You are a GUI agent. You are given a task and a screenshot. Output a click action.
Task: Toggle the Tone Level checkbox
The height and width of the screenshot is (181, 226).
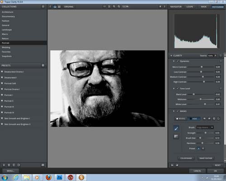(178, 89)
